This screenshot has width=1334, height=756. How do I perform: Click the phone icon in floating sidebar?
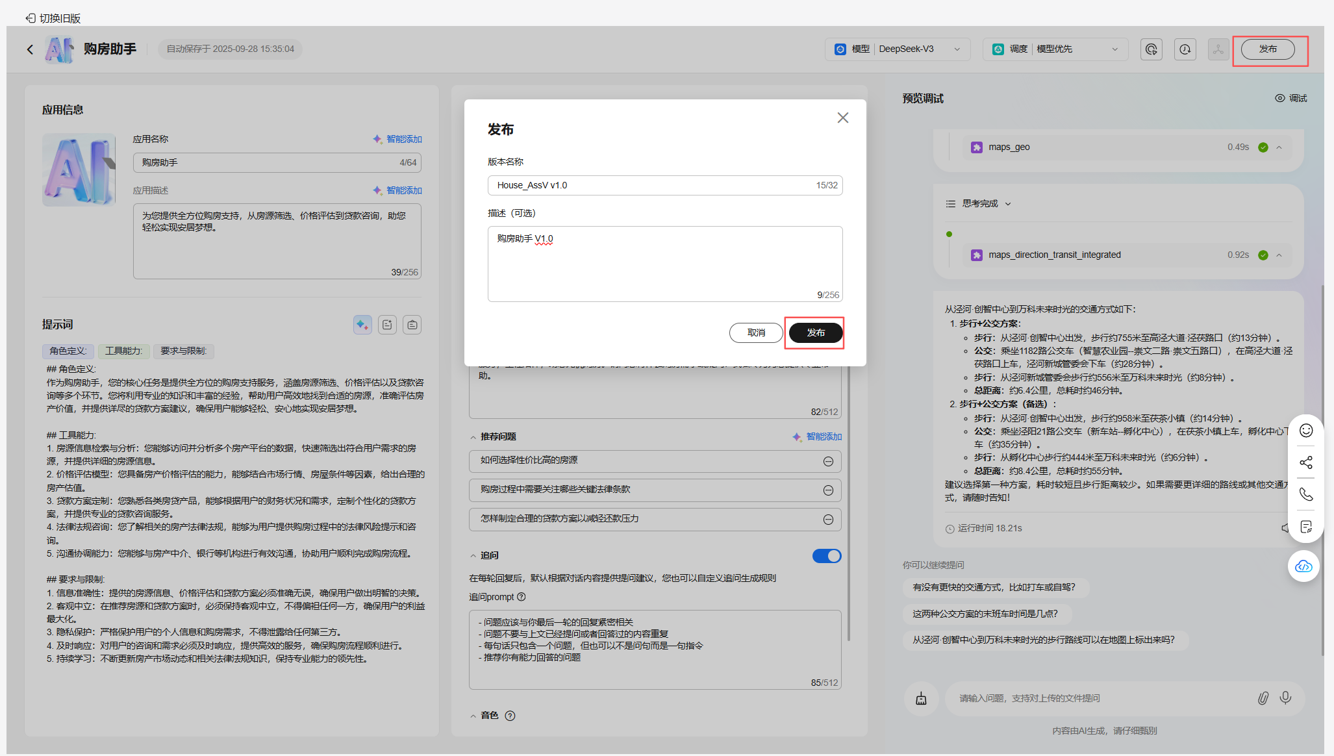1305,494
